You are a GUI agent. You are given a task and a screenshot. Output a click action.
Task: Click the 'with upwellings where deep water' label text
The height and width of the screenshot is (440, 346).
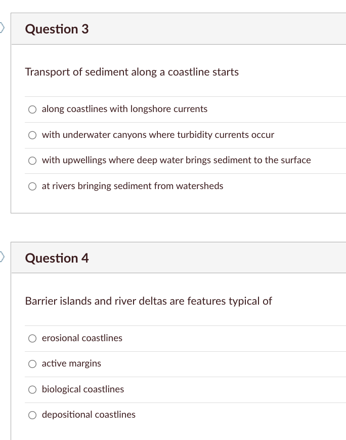176,160
